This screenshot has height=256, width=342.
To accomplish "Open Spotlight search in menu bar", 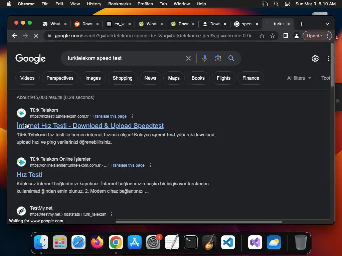I will 276,4.
